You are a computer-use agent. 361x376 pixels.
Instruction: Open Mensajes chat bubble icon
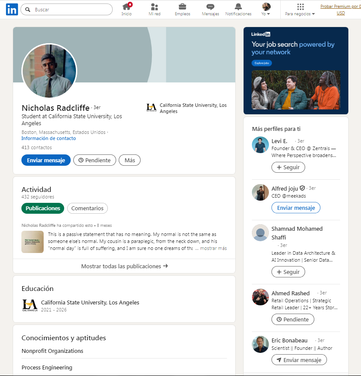tap(210, 9)
